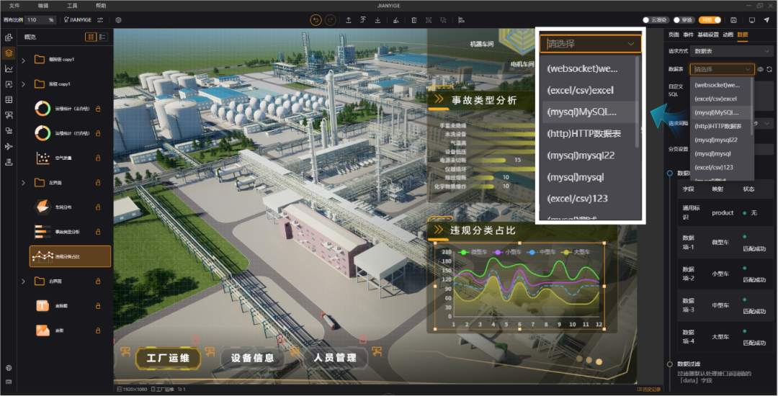Expand the 按钮 copy1 folder
Image resolution: width=778 pixels, height=396 pixels.
click(x=23, y=84)
